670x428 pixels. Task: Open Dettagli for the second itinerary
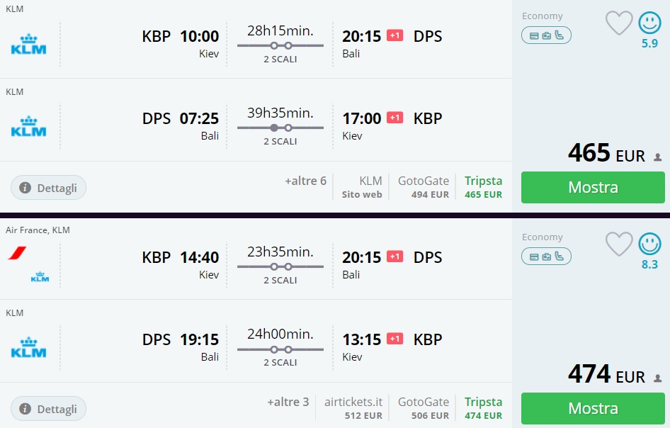47,409
